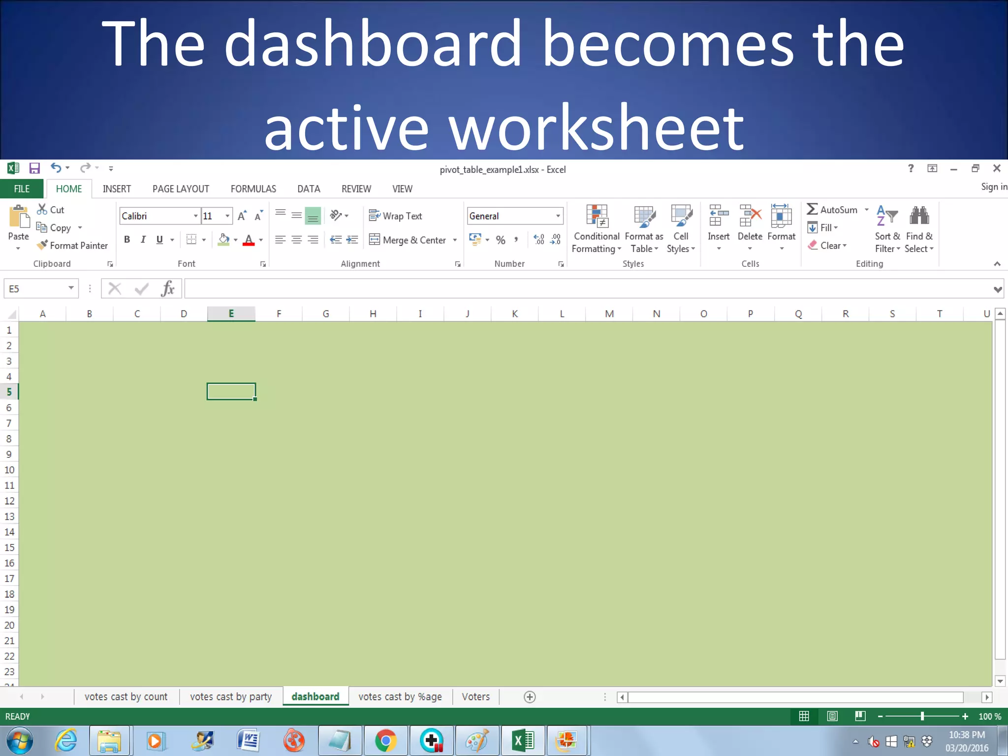Image resolution: width=1008 pixels, height=756 pixels.
Task: Apply percent style to cell
Action: (501, 240)
